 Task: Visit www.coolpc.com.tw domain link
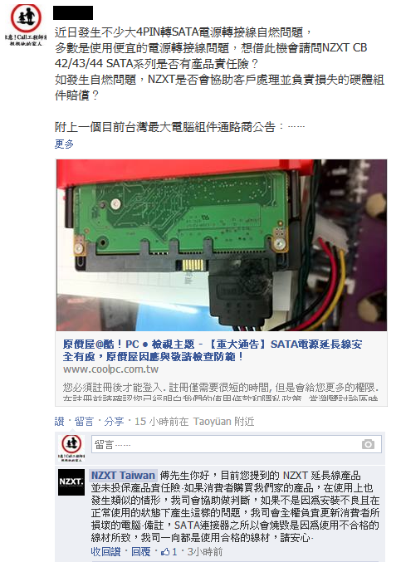click(x=110, y=369)
